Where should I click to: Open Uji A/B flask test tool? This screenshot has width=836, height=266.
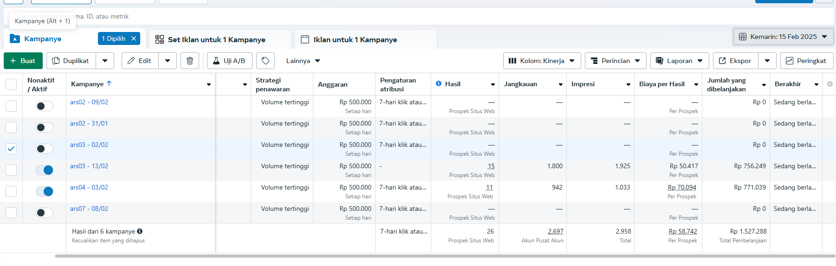[x=229, y=61]
